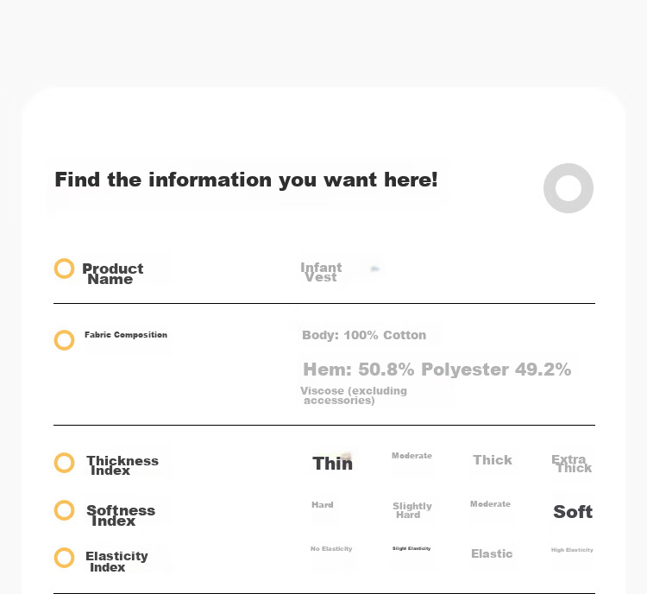This screenshot has width=647, height=594.
Task: Click the orange circle beside Product Name
Action: [x=64, y=269]
